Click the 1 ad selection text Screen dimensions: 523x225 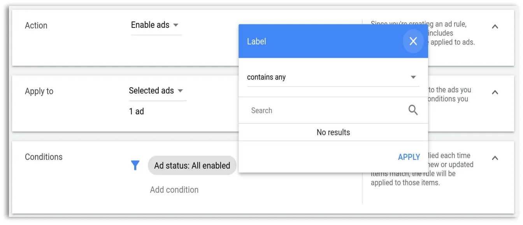[x=137, y=111]
